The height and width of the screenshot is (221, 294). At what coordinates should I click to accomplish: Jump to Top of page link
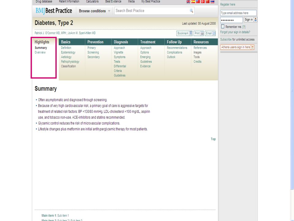pos(213,139)
